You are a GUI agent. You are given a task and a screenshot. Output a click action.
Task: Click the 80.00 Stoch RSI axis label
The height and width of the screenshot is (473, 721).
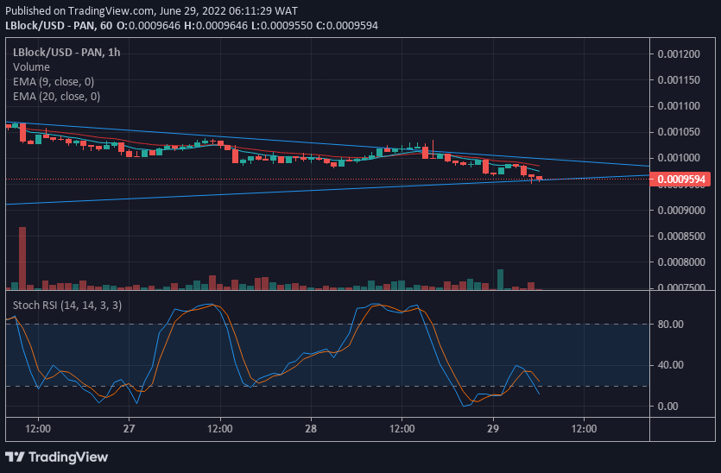point(670,325)
